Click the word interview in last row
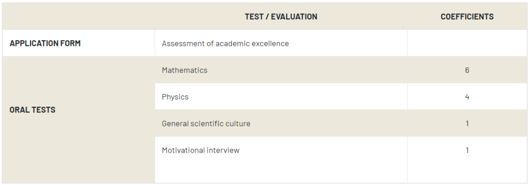530x185 pixels. [223, 150]
